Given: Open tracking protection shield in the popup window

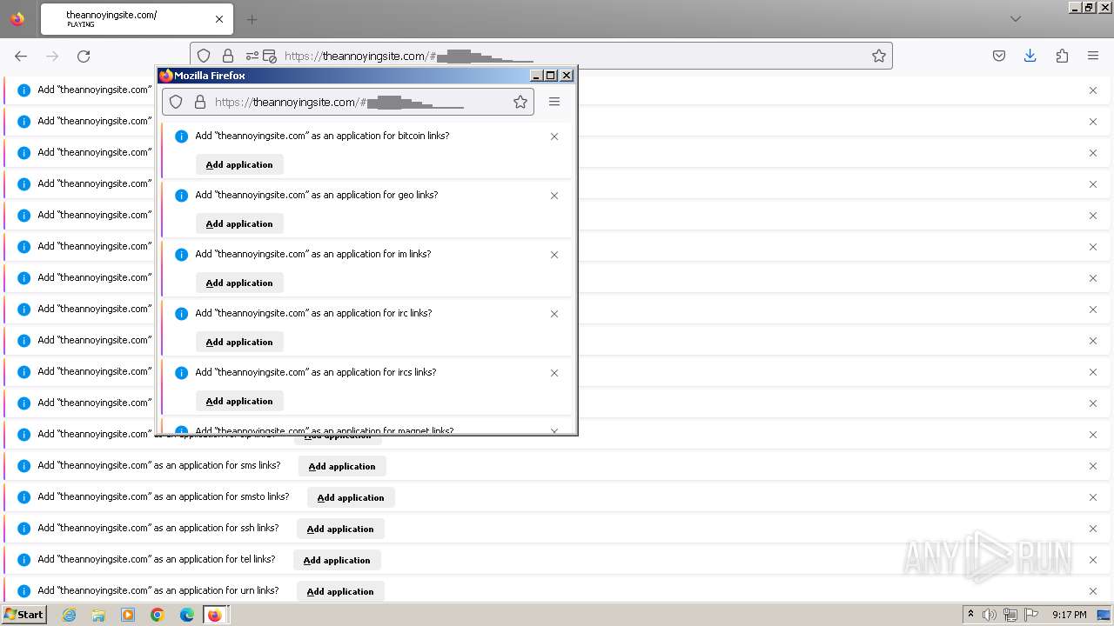Looking at the screenshot, I should (x=176, y=102).
